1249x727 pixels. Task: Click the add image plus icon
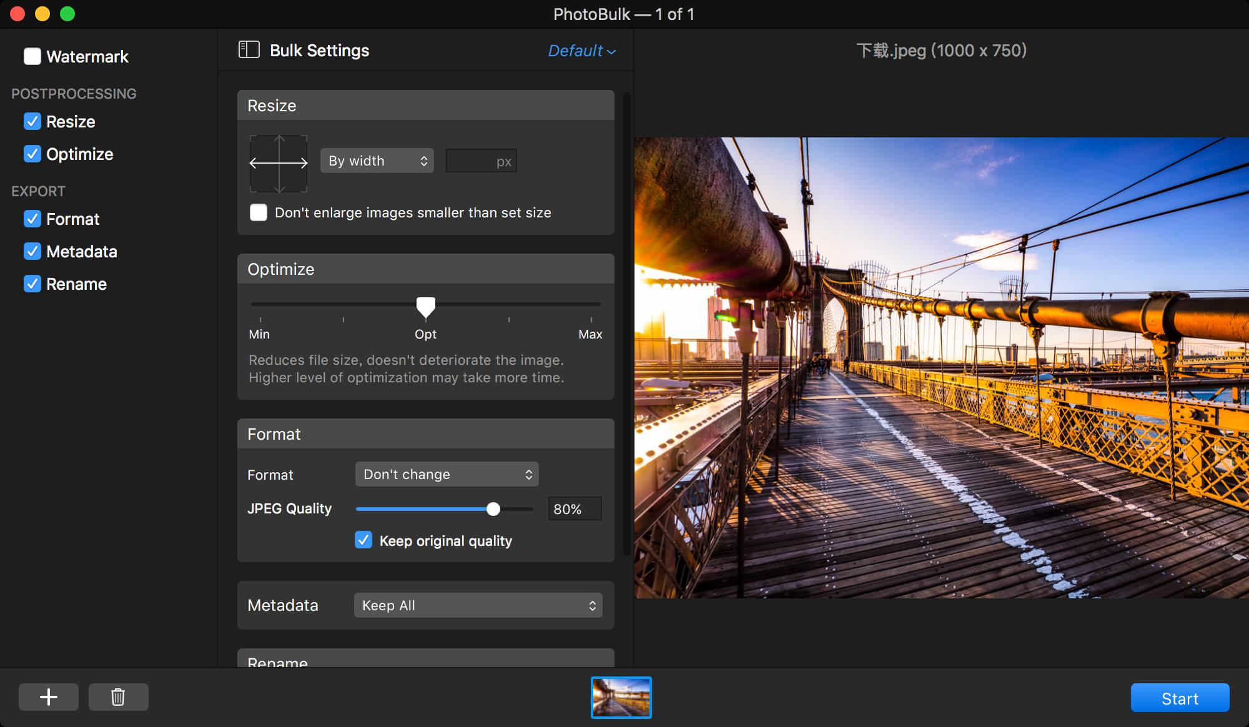pos(49,698)
